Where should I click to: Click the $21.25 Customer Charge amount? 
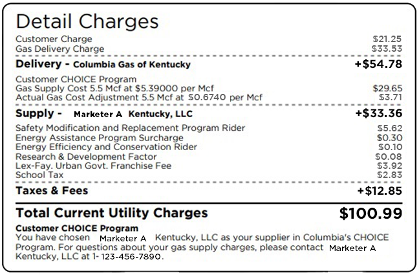point(387,39)
